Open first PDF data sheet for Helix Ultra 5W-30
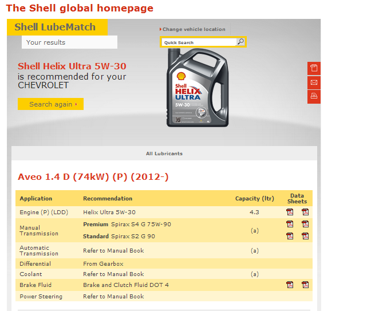 [290, 212]
